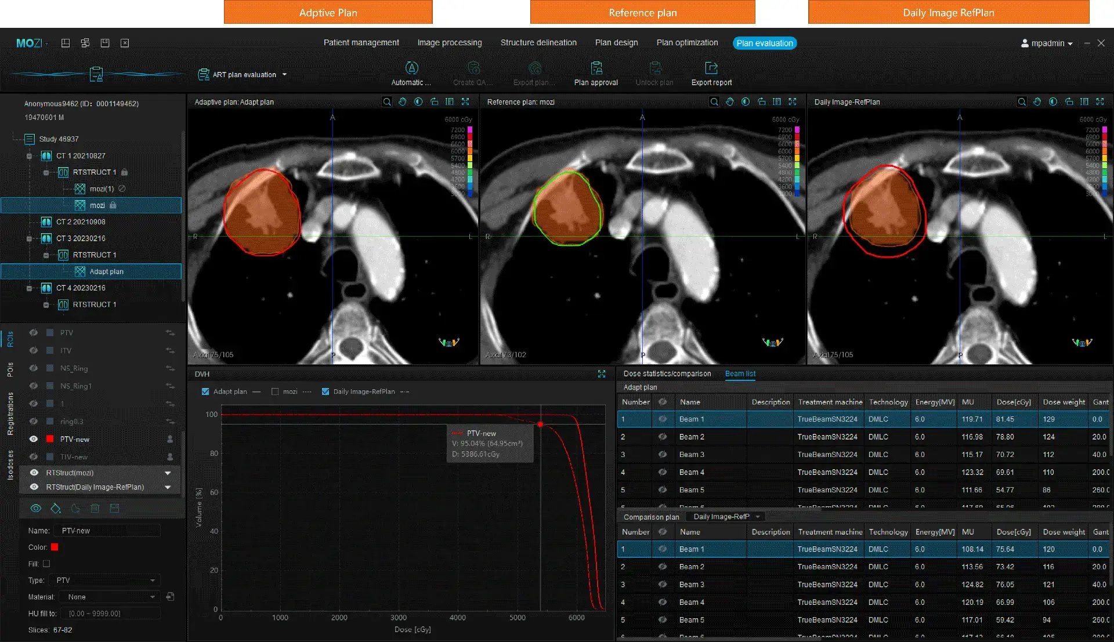1114x642 pixels.
Task: Click the Export report icon
Action: click(711, 68)
